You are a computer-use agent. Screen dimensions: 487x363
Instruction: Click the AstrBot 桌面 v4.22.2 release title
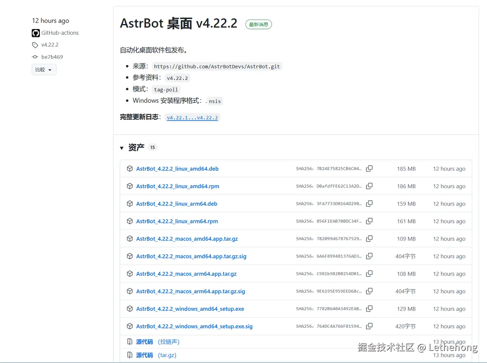(178, 24)
